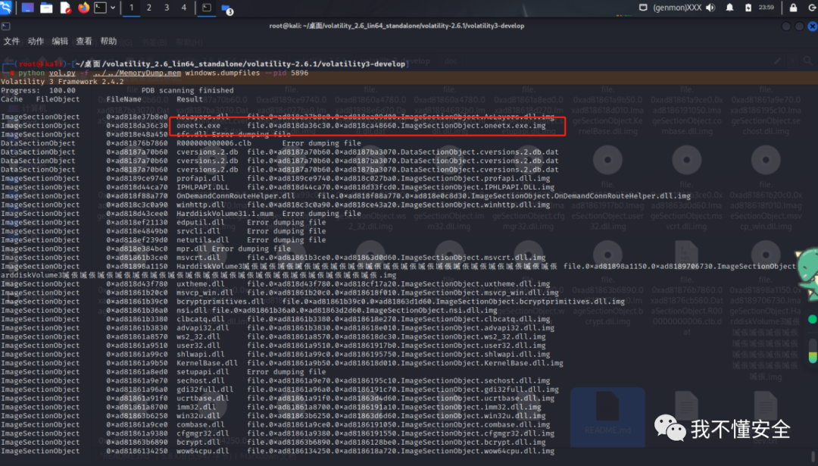Click clbcatq.dll in the FileName column
The height and width of the screenshot is (466, 818).
click(200, 319)
